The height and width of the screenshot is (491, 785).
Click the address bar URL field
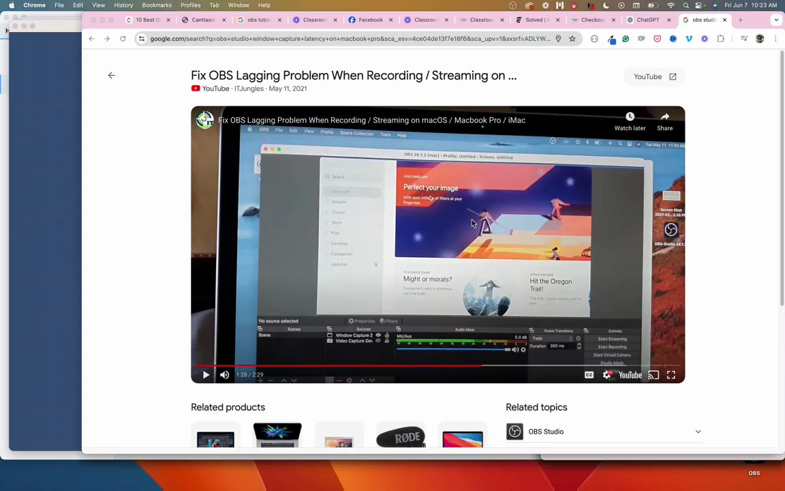[350, 39]
